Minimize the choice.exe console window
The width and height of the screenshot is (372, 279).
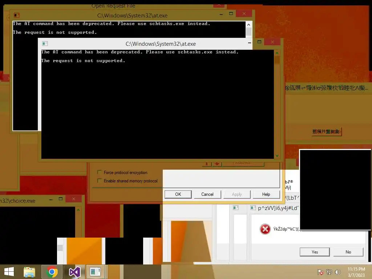(51, 200)
